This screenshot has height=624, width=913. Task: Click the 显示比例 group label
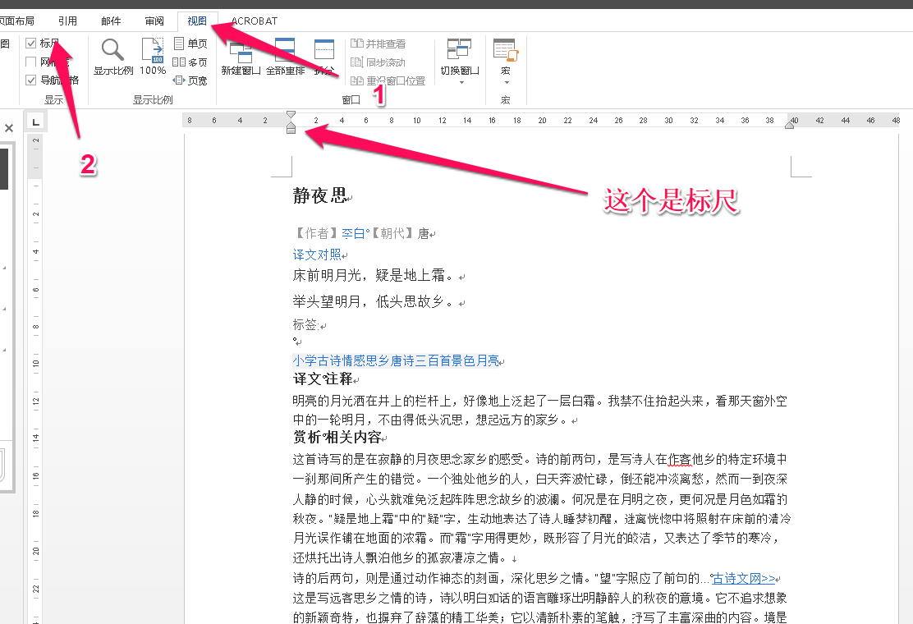pos(153,99)
